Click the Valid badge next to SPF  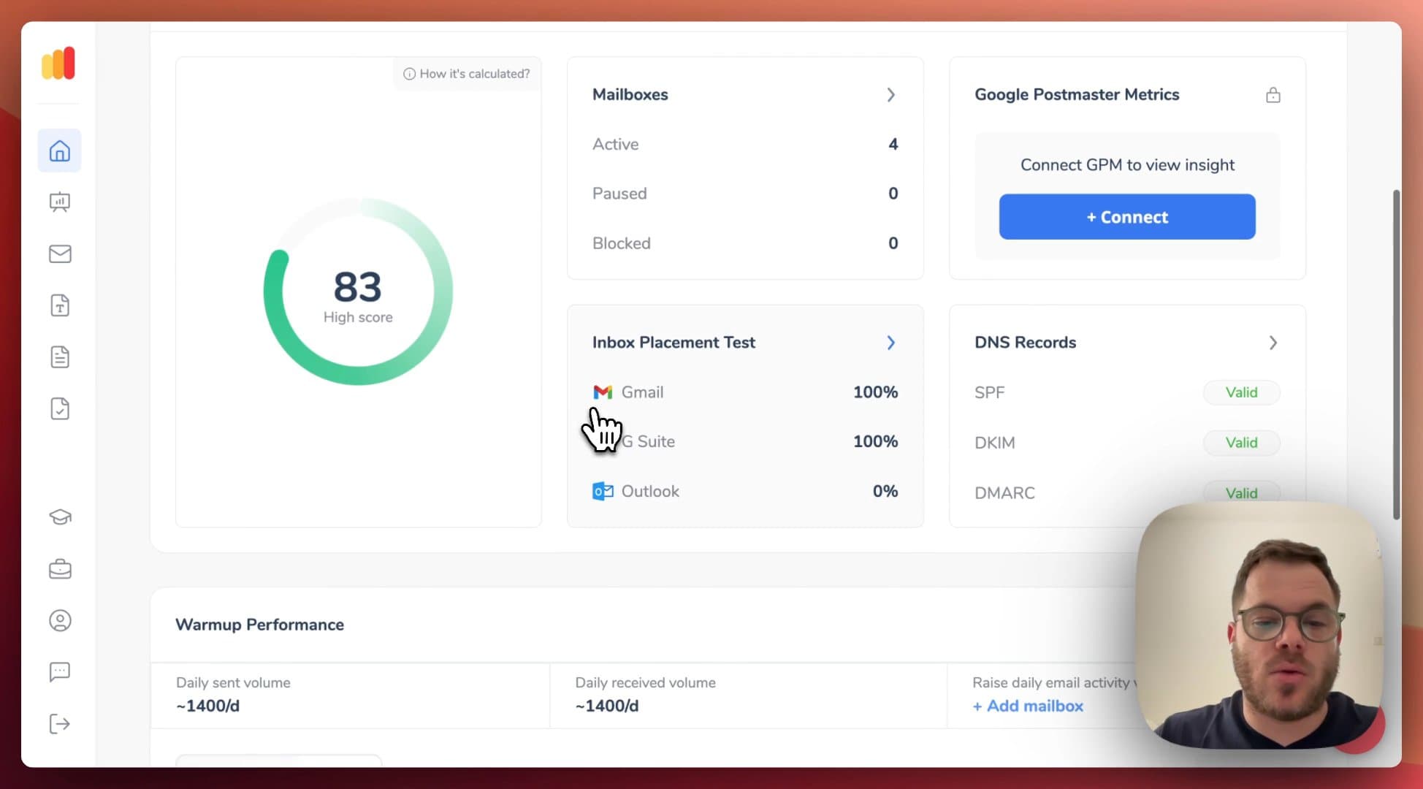click(x=1241, y=392)
